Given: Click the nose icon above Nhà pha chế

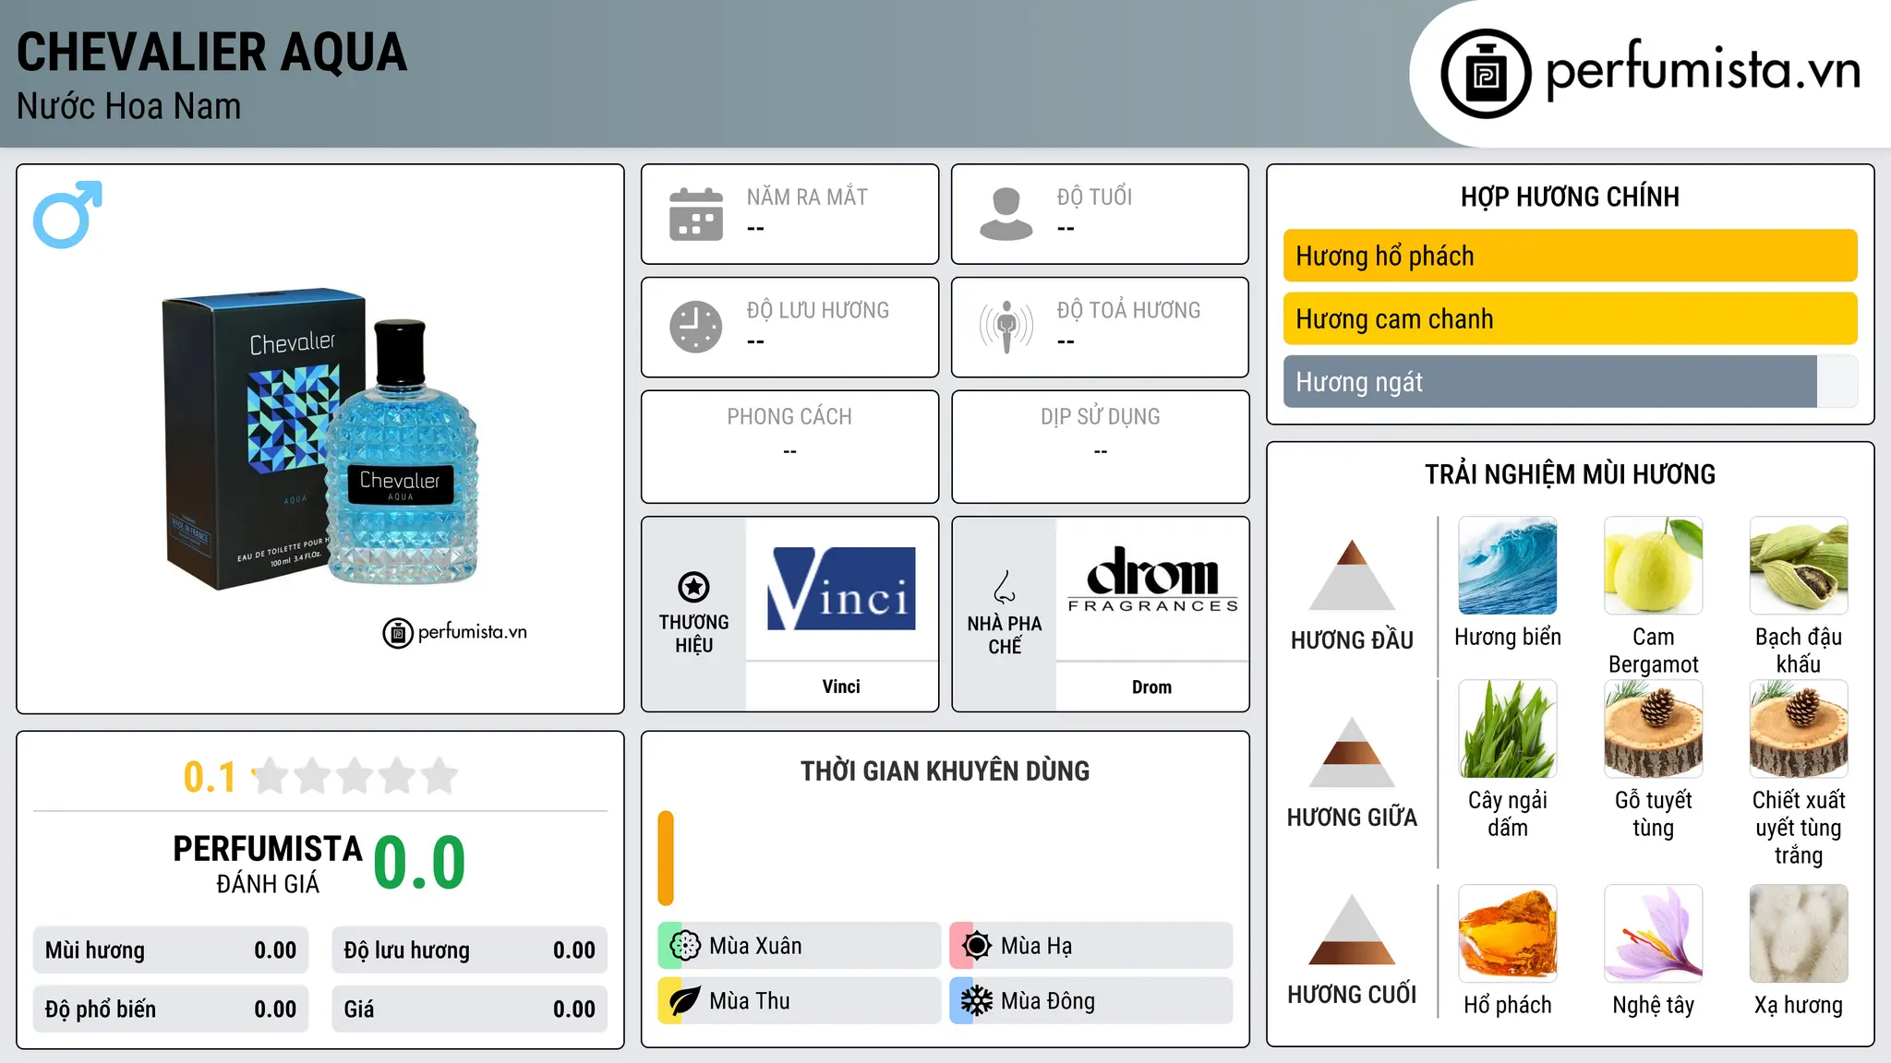Looking at the screenshot, I should pos(1005,587).
